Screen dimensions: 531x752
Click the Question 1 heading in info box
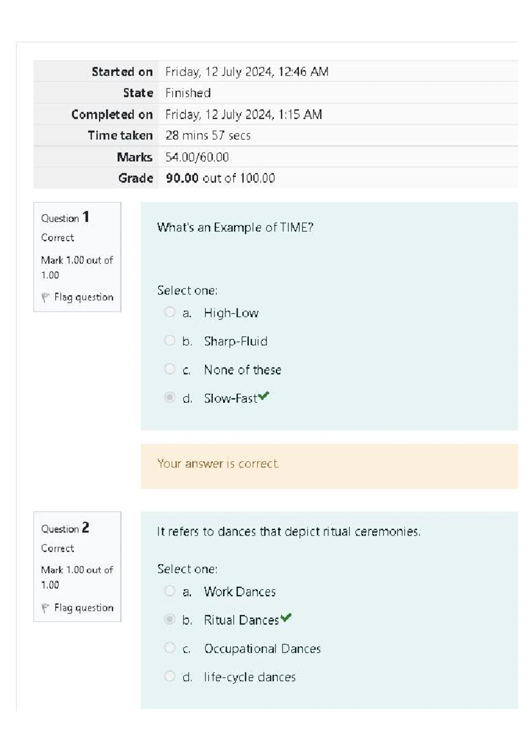coord(65,217)
